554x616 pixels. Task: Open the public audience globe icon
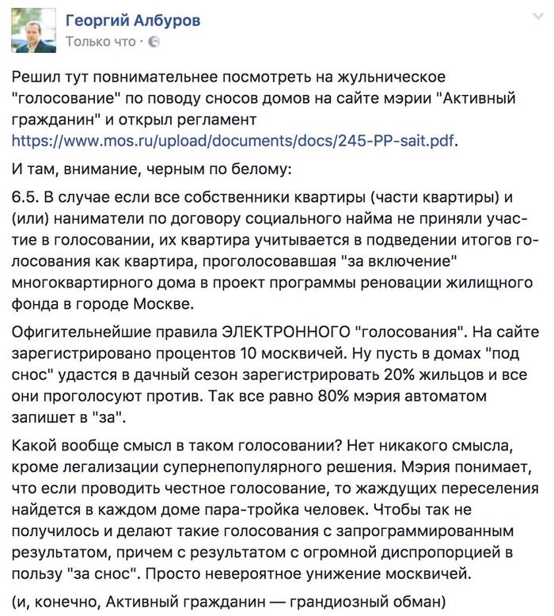pos(154,42)
